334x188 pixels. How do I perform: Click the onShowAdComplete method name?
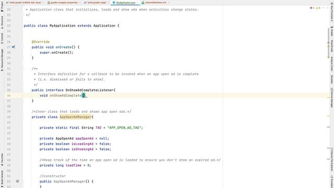66,96
